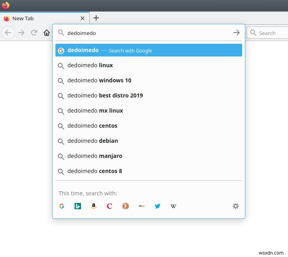
Task: Choose suggestion 'dedoimedo centos'
Action: (149, 126)
